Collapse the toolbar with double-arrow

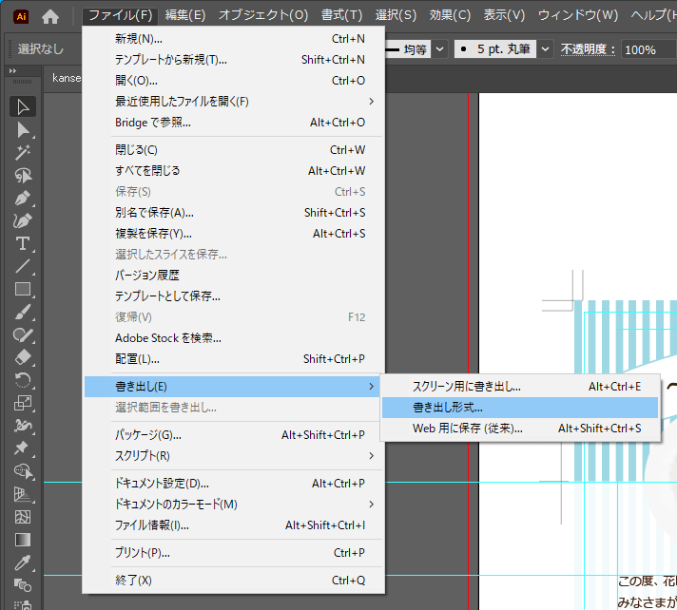pos(13,71)
